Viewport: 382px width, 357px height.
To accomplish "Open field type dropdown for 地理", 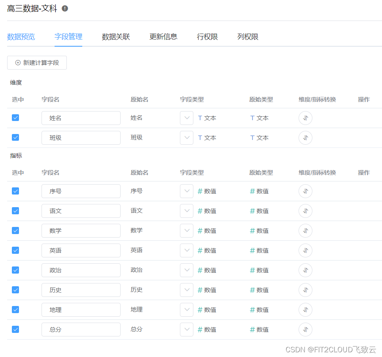I will pos(187,310).
